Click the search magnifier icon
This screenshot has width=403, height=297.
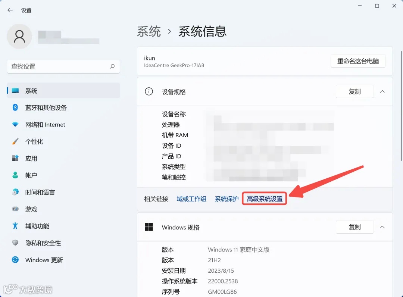tap(112, 66)
